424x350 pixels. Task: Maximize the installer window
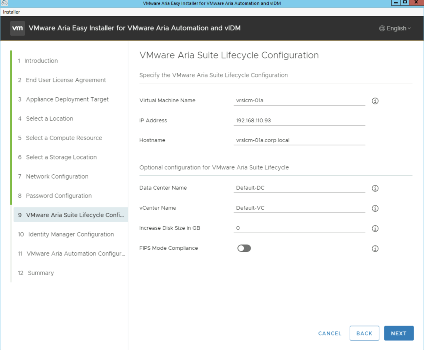405,3
